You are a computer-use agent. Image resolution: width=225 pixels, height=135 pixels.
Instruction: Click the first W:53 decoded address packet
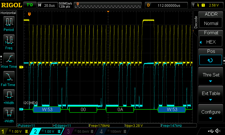click(47, 109)
